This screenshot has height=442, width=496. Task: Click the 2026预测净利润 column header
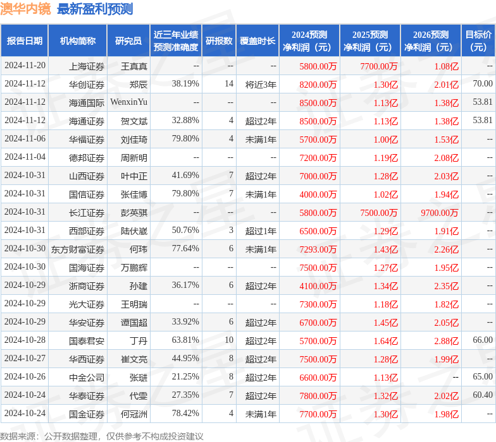(431, 40)
